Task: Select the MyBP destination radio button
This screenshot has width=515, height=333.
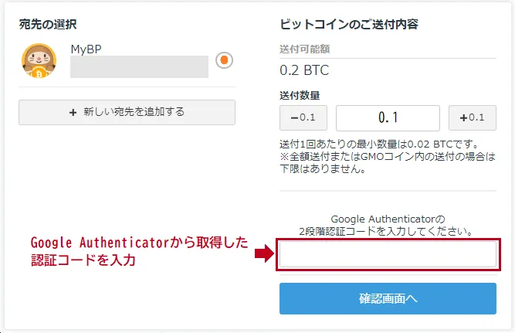Action: 225,60
